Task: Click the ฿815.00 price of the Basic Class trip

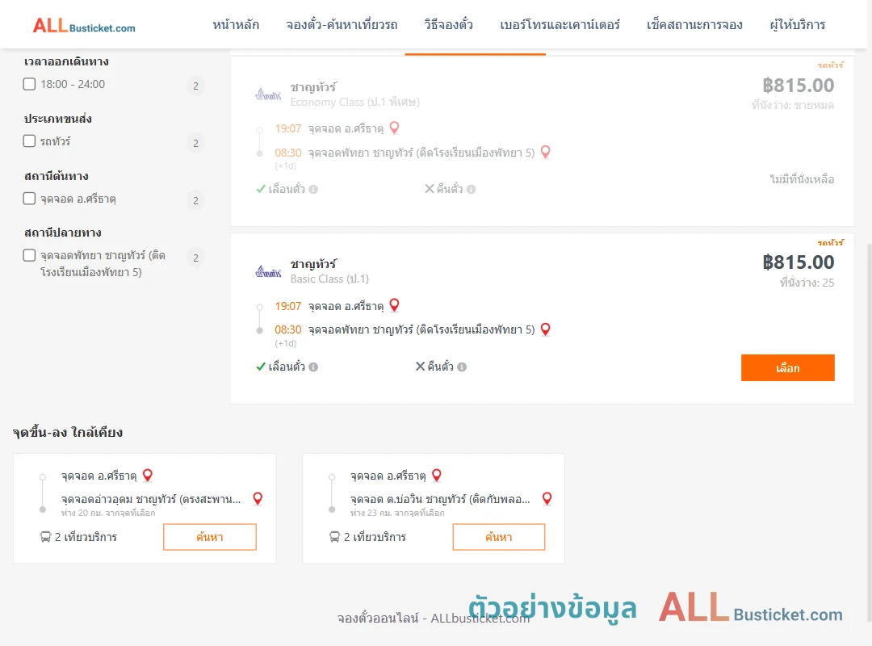Action: pos(798,262)
